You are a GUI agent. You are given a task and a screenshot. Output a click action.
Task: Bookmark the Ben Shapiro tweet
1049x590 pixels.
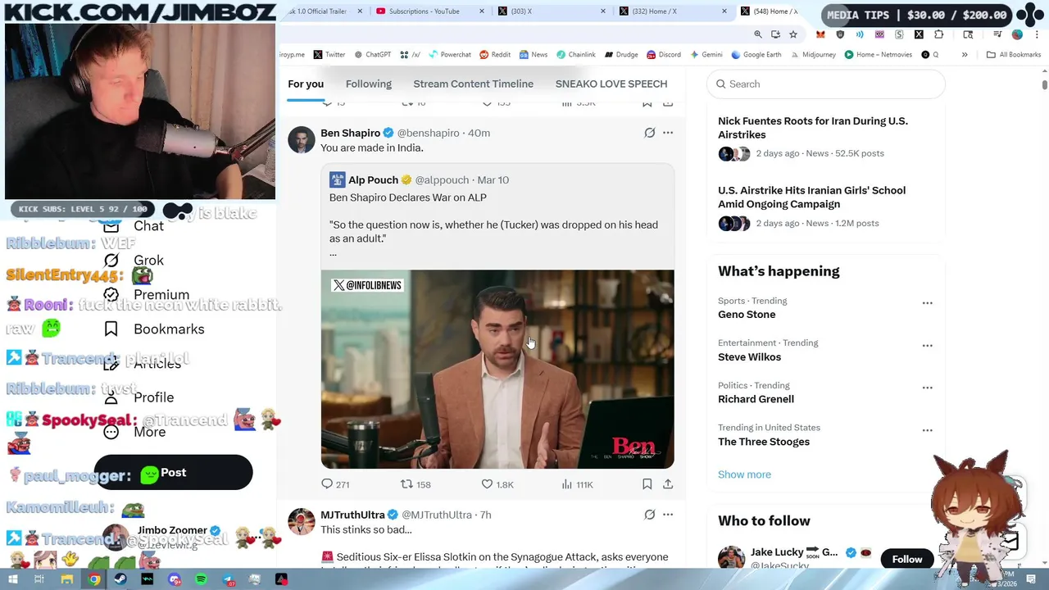(x=647, y=484)
